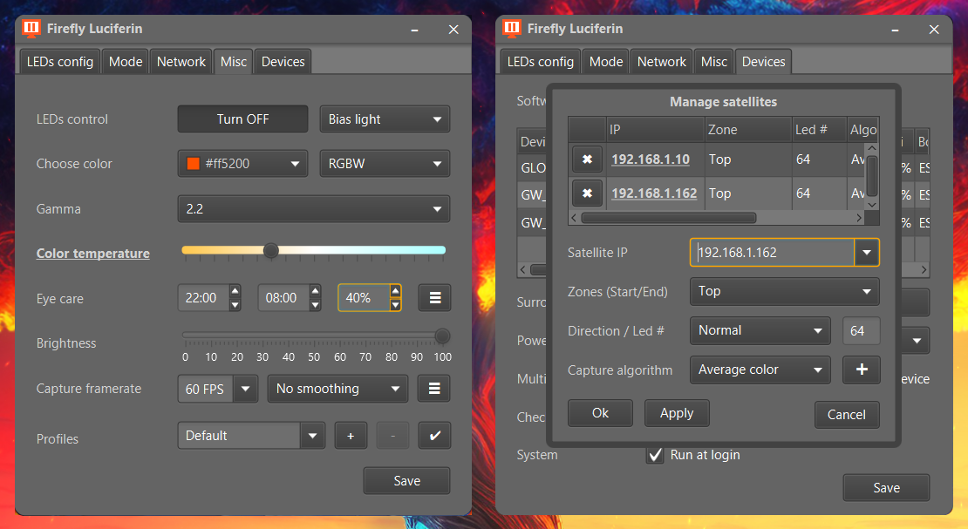Viewport: 968px width, 529px height.
Task: Decrease Eye care 40% brightness value
Action: click(x=395, y=305)
